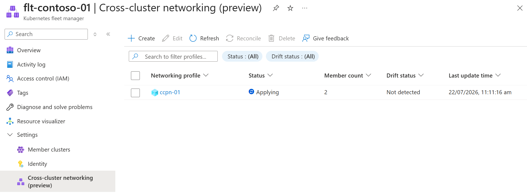Click the Kubernetes fleet manager resource icon
527x193 pixels.
pos(13,12)
